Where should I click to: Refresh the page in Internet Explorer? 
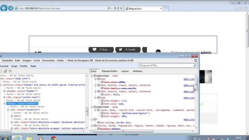point(118,8)
